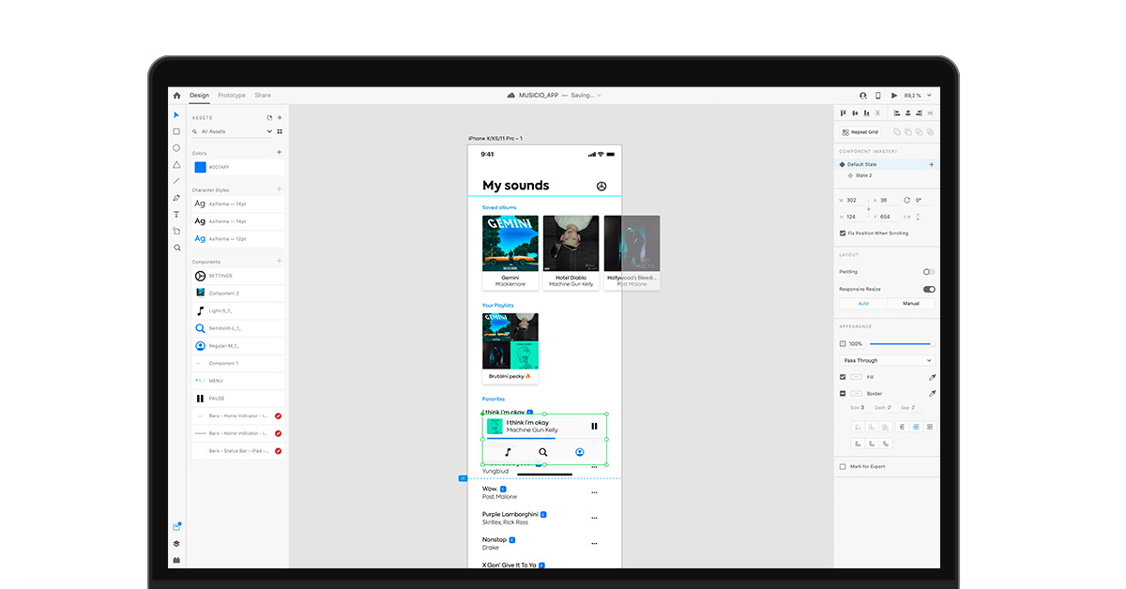Select the Line tool
Image resolution: width=1126 pixels, height=589 pixels.
176,181
